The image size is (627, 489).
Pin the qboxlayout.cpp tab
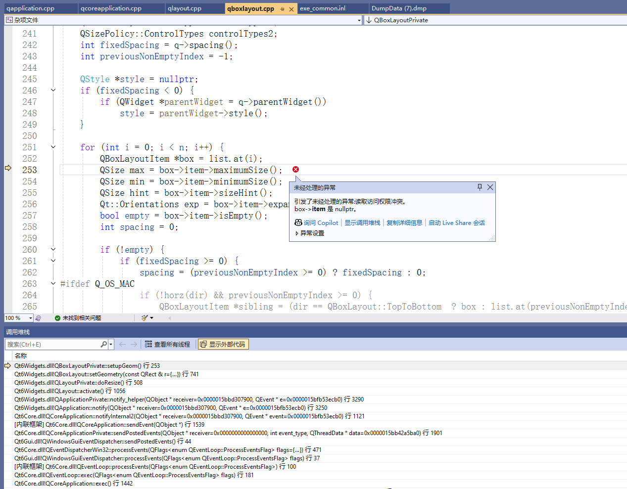(282, 9)
